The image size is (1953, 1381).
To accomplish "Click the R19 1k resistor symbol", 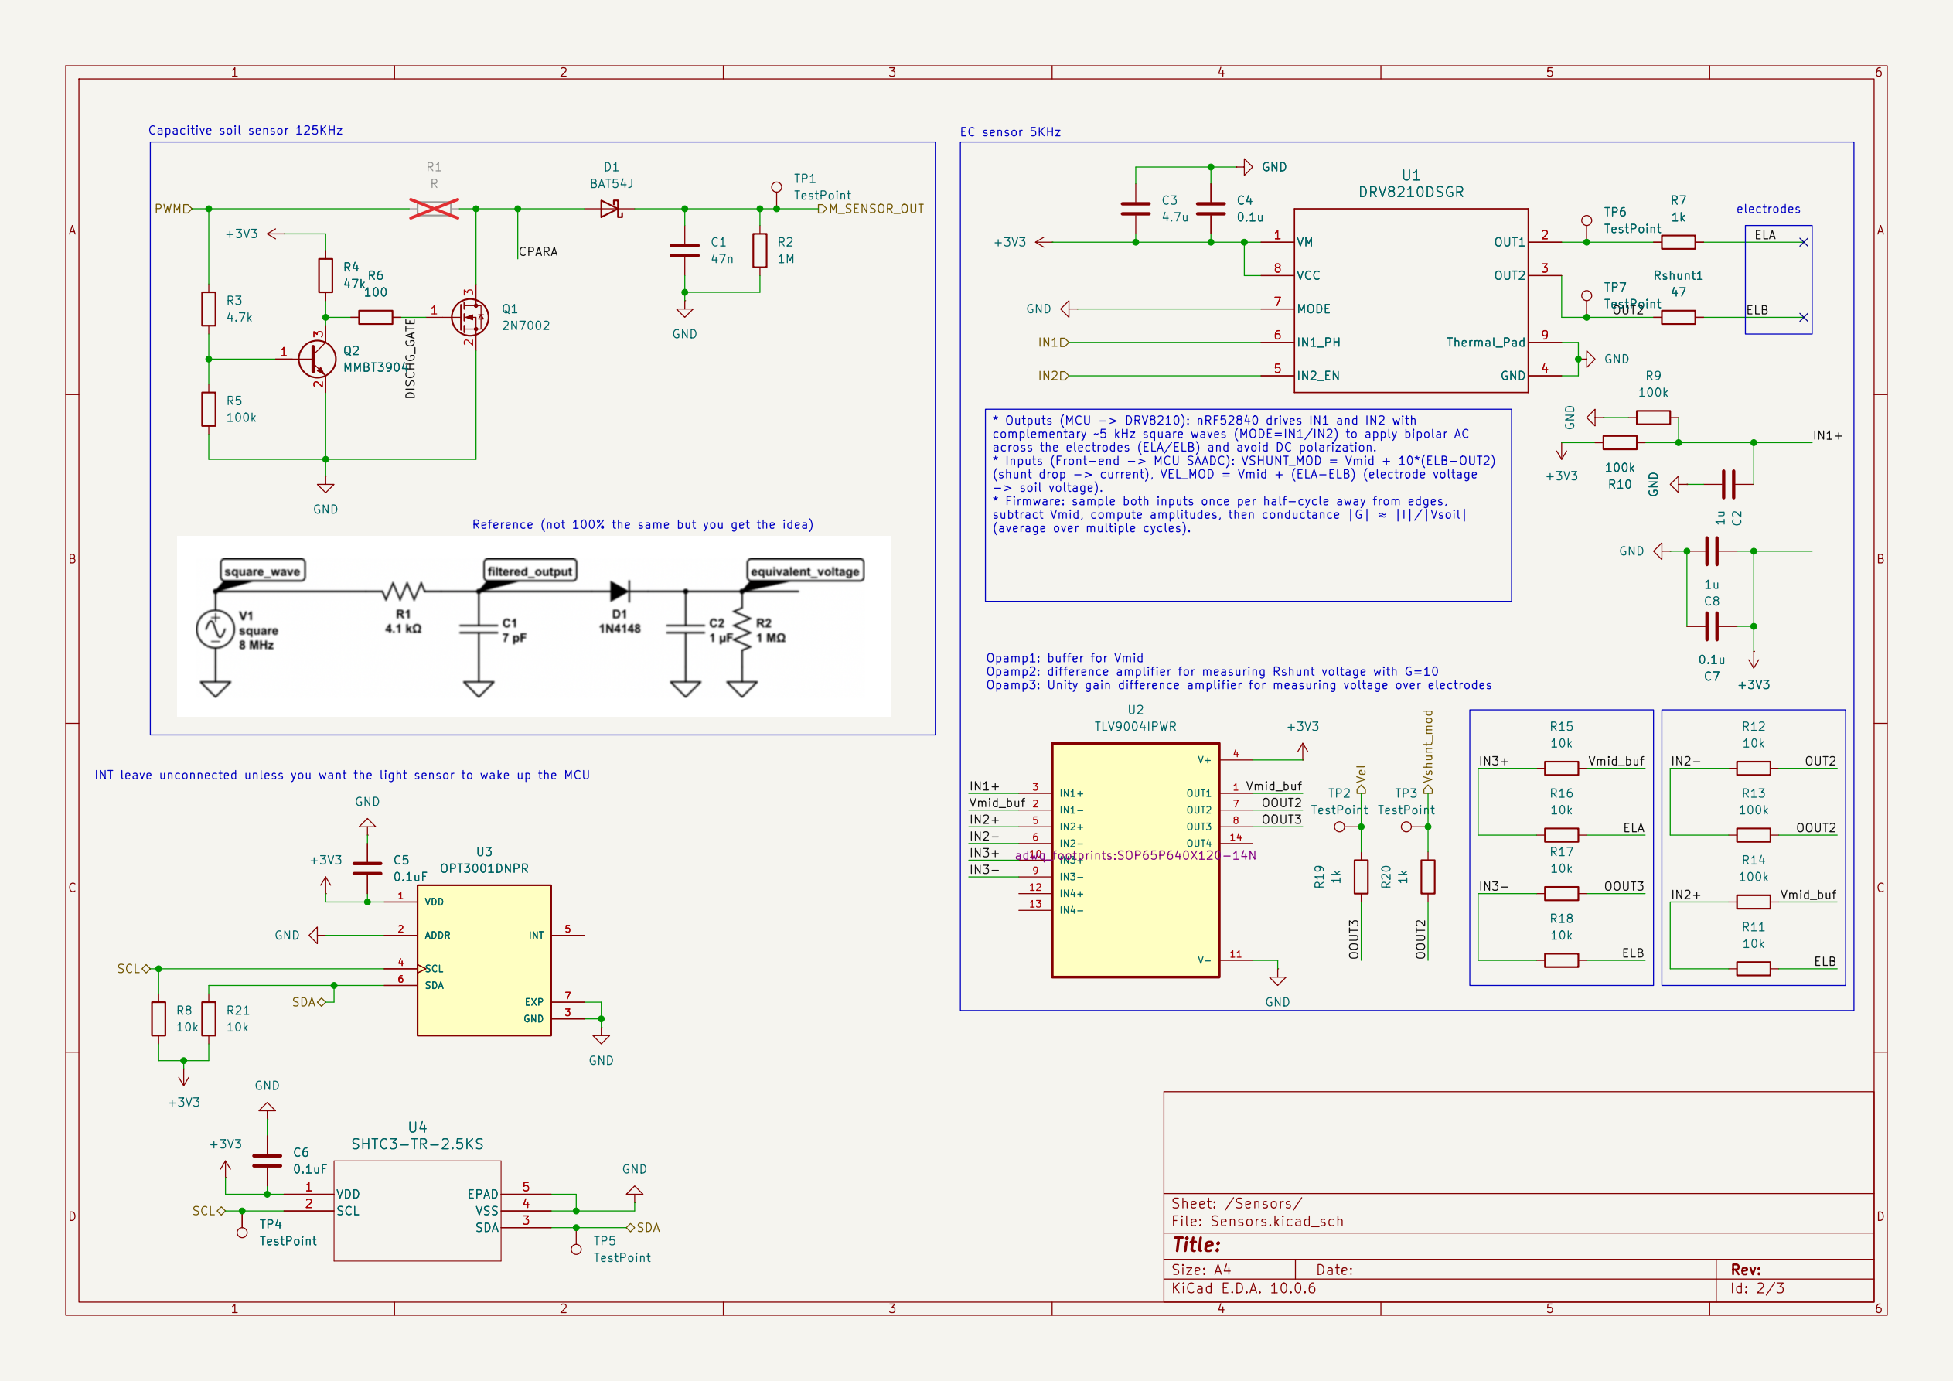I will pyautogui.click(x=1361, y=876).
